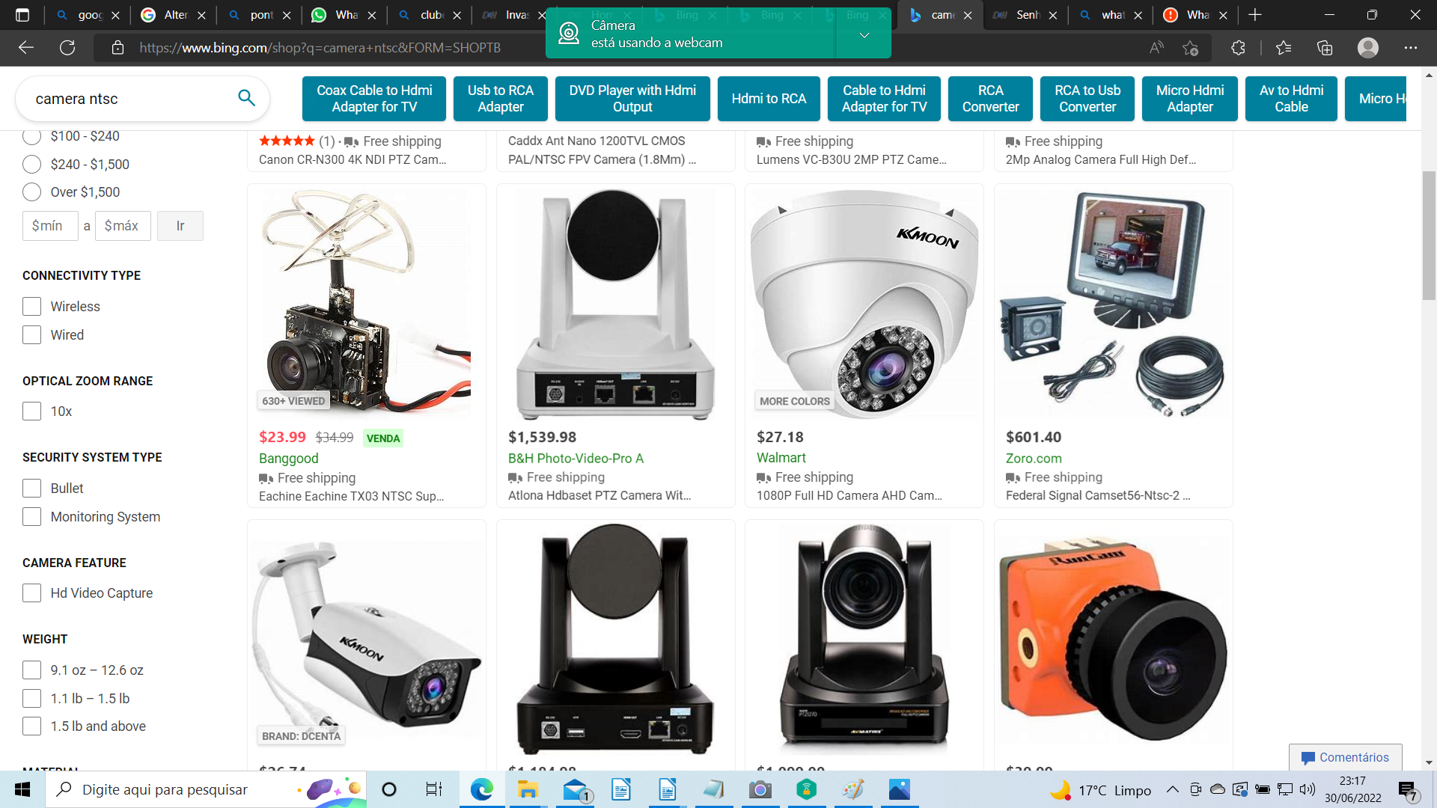This screenshot has width=1437, height=808.
Task: View site information lock icon
Action: click(x=118, y=48)
